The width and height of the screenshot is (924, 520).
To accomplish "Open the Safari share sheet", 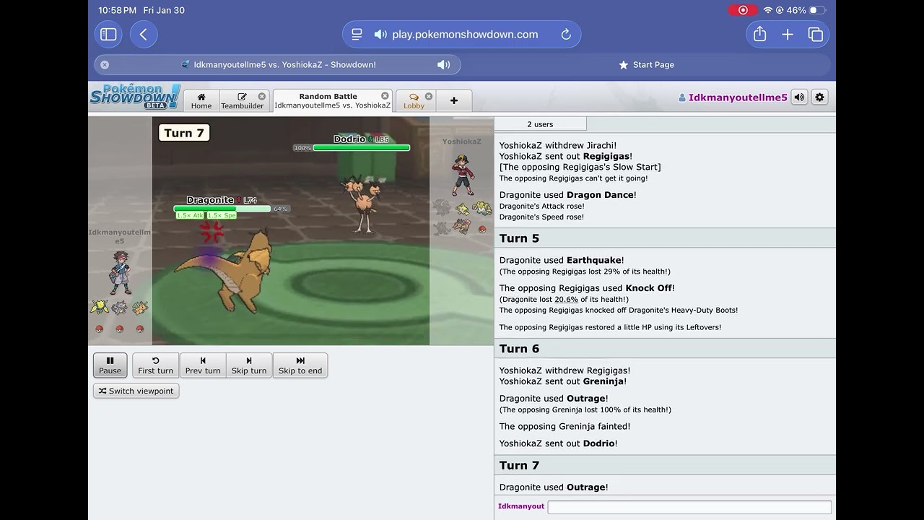I will [759, 34].
